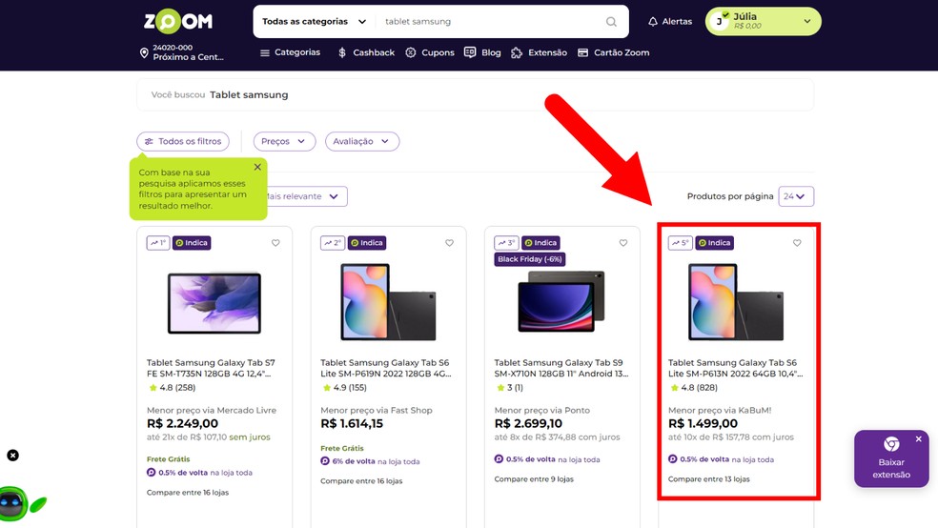Click Menor preço via Fast Shop
Viewport: 938px width, 528px height.
377,410
